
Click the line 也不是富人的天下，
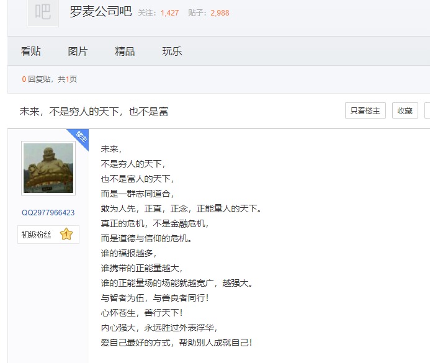137,179
